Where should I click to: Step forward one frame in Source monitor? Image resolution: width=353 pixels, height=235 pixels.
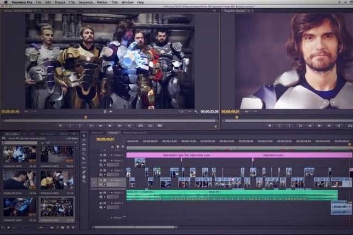119,125
